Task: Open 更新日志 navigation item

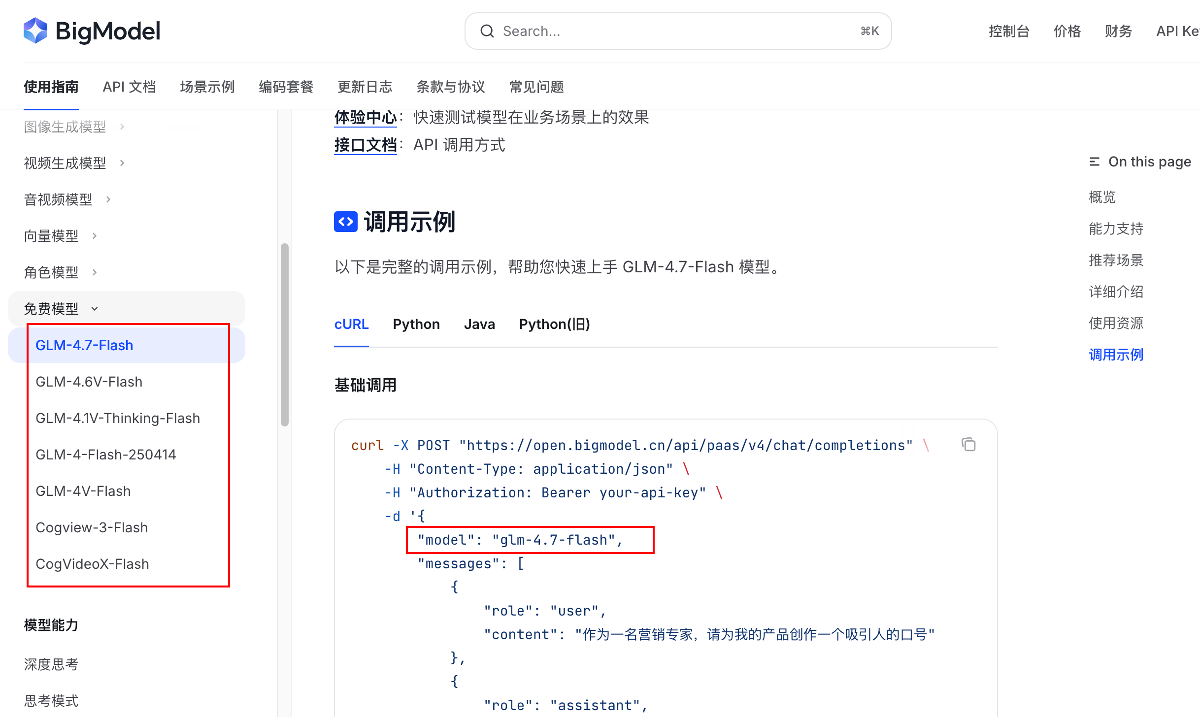Action: (365, 87)
